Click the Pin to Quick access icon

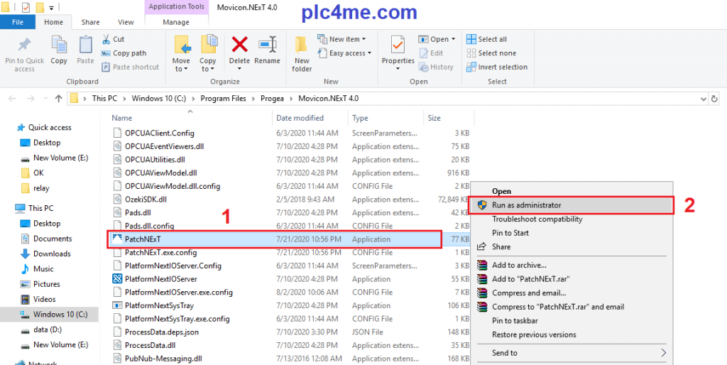click(x=24, y=47)
